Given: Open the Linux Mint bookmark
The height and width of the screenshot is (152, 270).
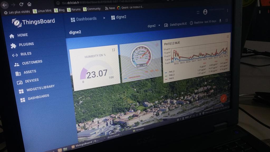Looking at the screenshot, I should 42,11.
